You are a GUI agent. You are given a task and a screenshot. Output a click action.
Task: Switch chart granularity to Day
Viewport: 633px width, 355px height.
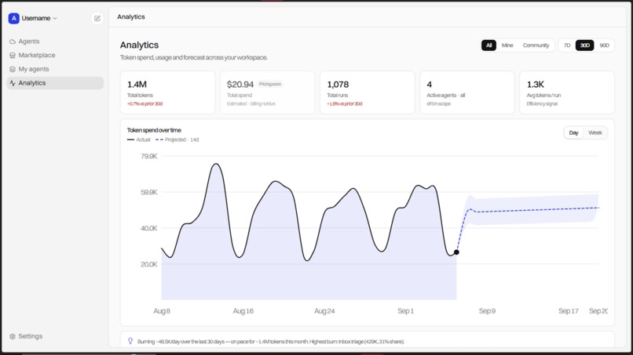tap(573, 132)
